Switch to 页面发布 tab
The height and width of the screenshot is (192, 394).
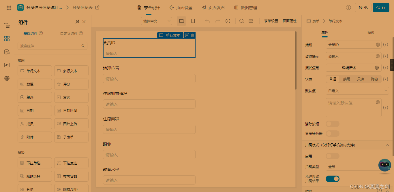pos(213,8)
